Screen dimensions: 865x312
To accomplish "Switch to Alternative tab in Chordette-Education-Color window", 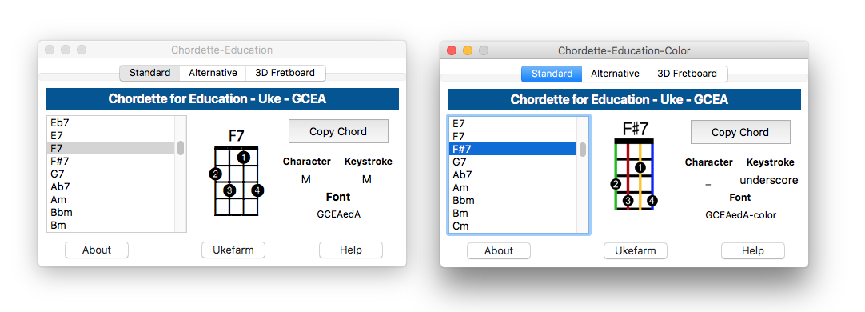I will point(615,74).
